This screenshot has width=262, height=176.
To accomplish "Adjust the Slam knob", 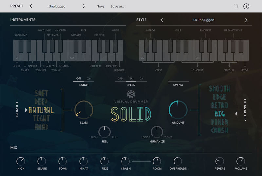I will pyautogui.click(x=84, y=110).
